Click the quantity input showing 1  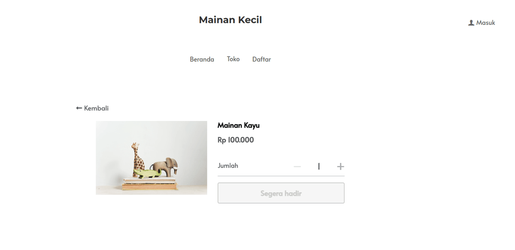point(319,166)
